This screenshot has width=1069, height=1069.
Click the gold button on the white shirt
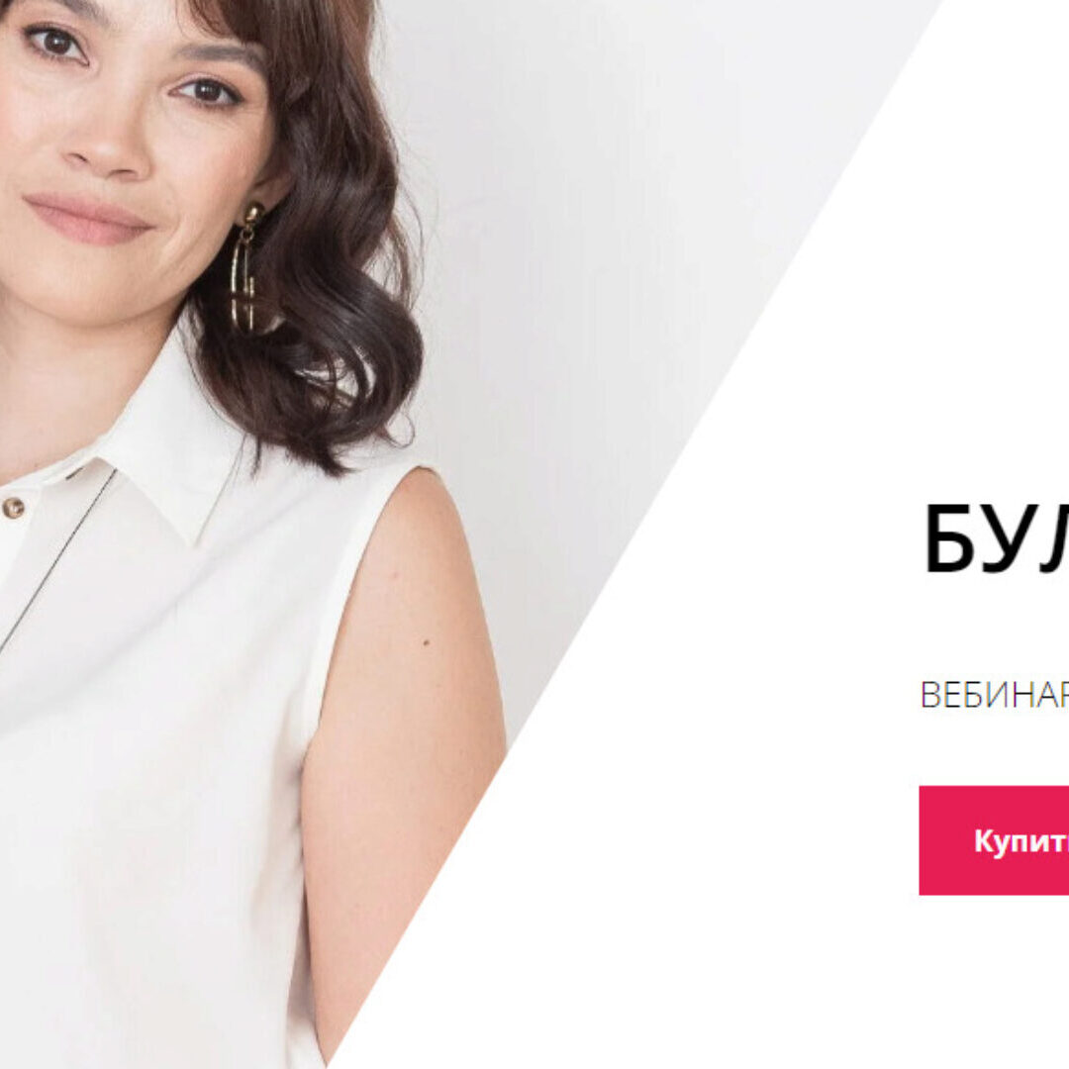[x=12, y=507]
